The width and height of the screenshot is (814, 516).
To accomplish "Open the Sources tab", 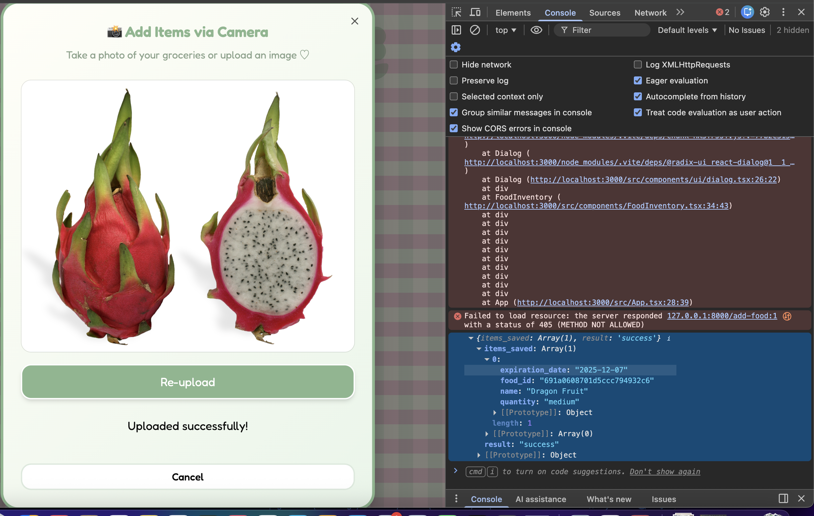I will point(604,13).
